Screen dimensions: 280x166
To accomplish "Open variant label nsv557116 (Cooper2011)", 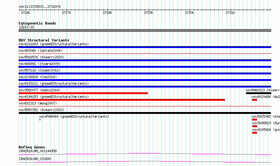I will tap(40, 70).
